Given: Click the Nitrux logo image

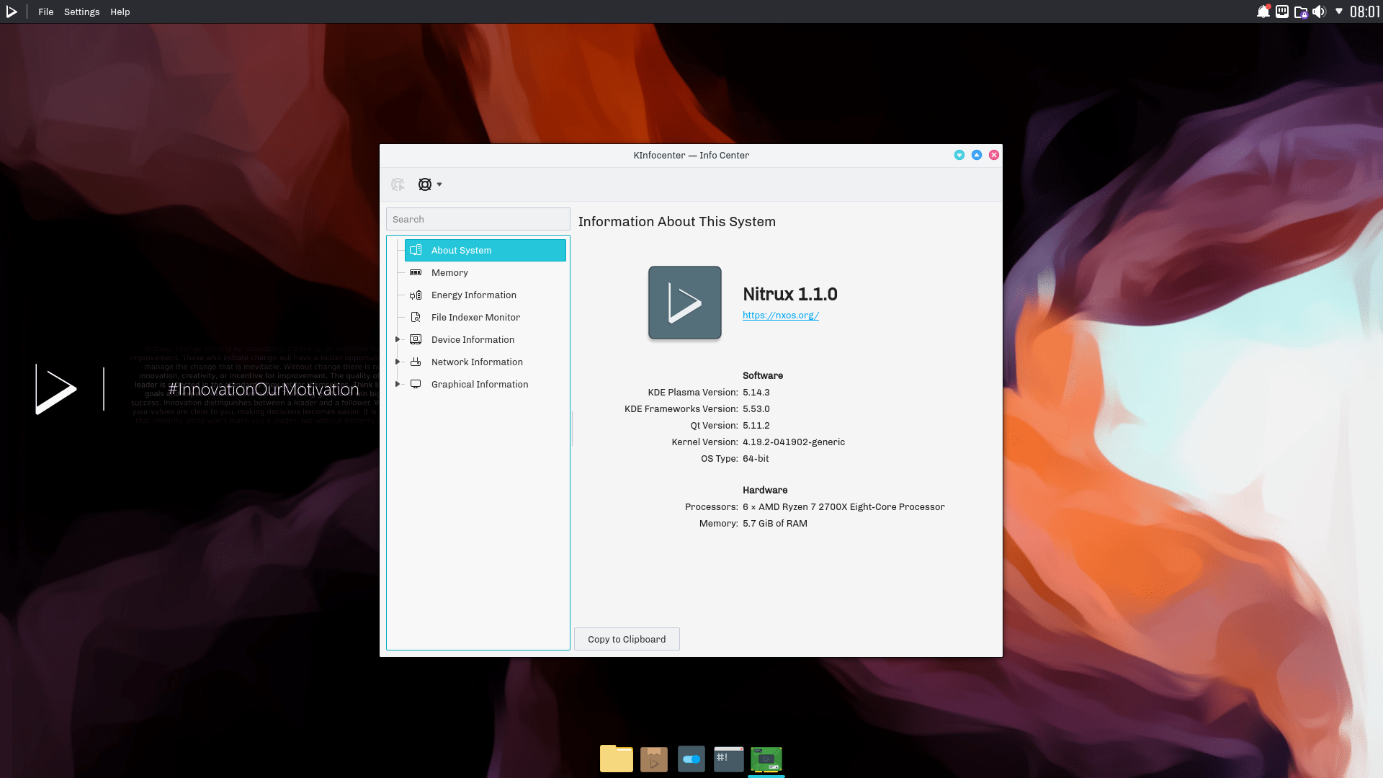Looking at the screenshot, I should 684,303.
